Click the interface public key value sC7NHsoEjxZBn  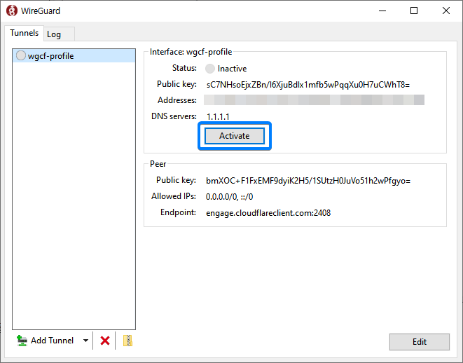[x=308, y=85]
